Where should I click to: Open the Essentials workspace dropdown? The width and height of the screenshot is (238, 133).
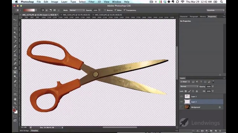pos(215,10)
